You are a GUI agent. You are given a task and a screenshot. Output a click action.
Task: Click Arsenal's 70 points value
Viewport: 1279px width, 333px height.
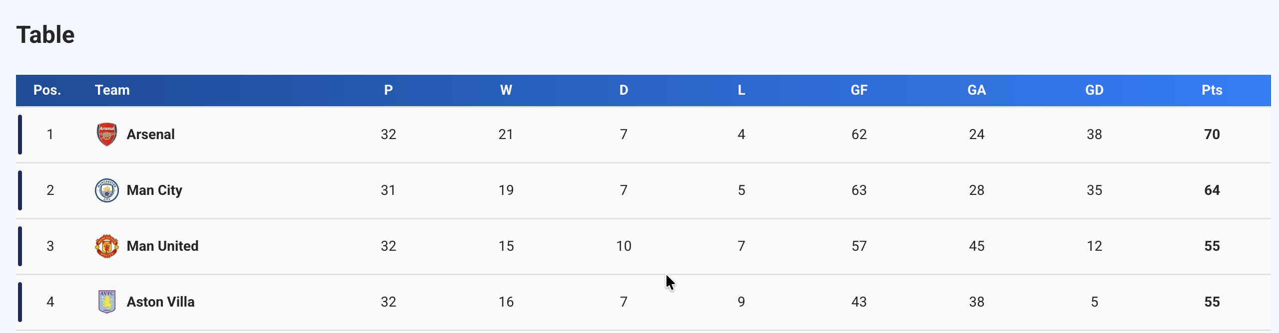pos(1212,135)
